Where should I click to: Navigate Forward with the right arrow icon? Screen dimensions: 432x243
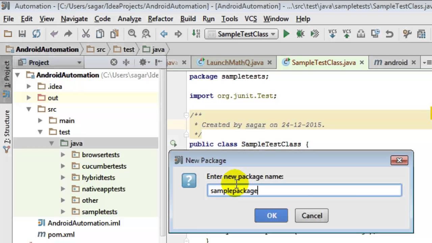pos(178,34)
